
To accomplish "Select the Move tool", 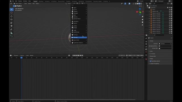I will pyautogui.click(x=11, y=16).
